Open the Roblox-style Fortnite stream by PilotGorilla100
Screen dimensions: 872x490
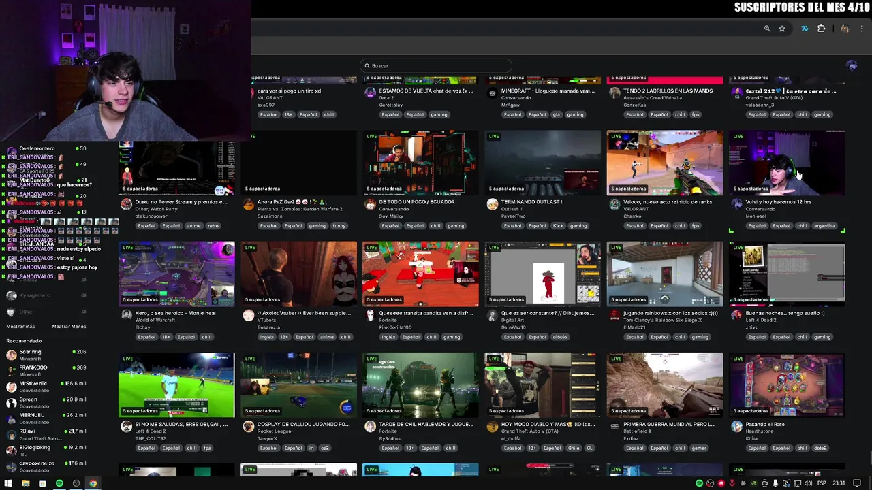[x=420, y=274]
